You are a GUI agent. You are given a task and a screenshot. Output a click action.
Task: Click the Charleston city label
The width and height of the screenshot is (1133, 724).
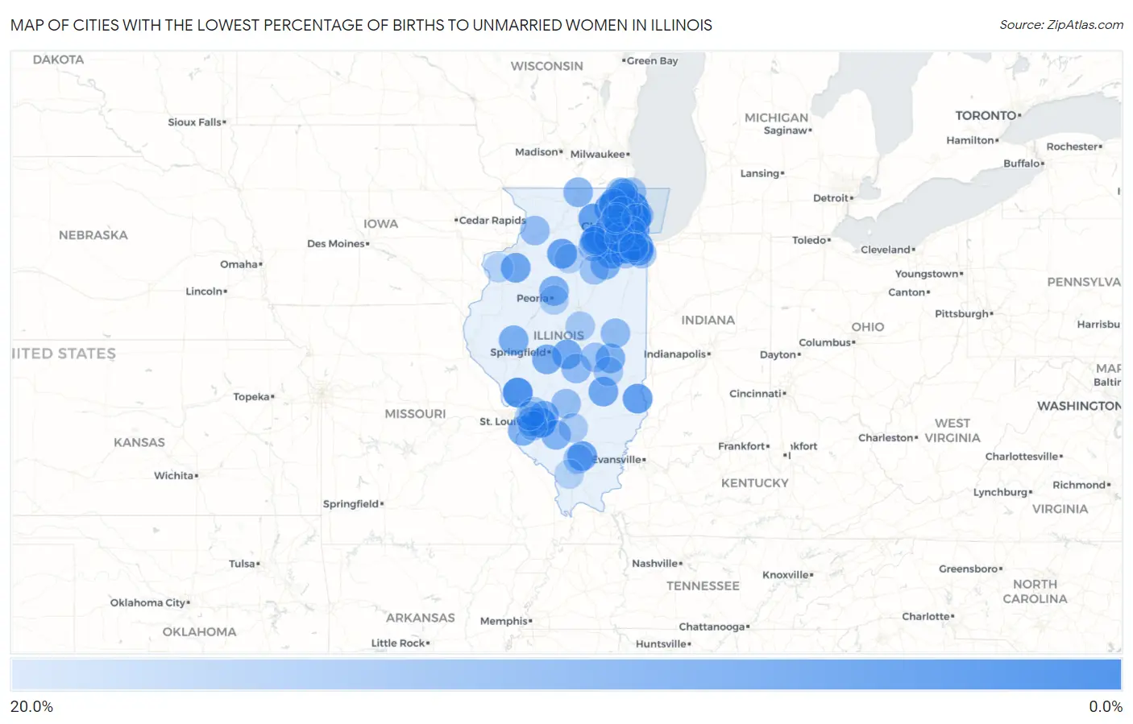887,437
